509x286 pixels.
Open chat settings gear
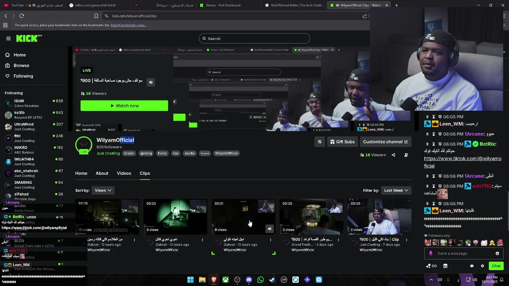tap(482, 266)
